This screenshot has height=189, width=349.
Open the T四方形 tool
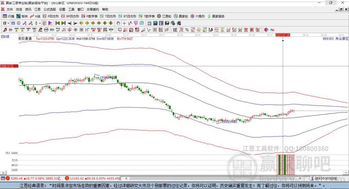pos(108,16)
